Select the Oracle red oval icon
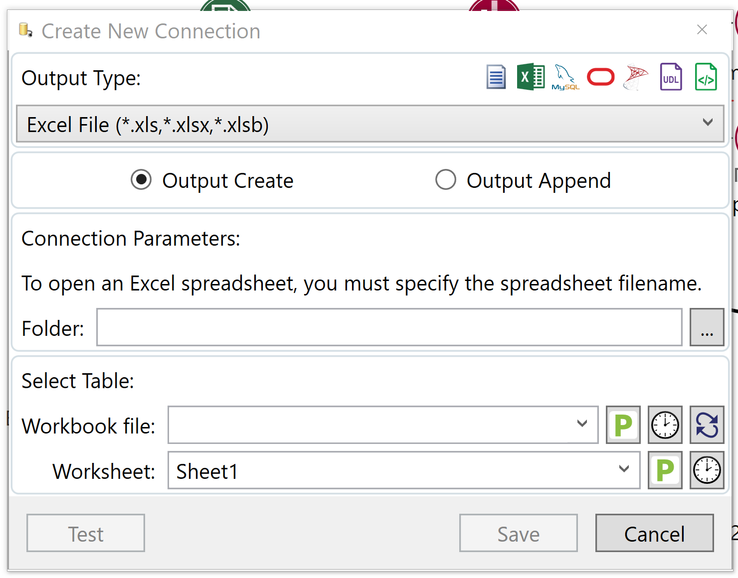This screenshot has width=738, height=578. click(600, 77)
